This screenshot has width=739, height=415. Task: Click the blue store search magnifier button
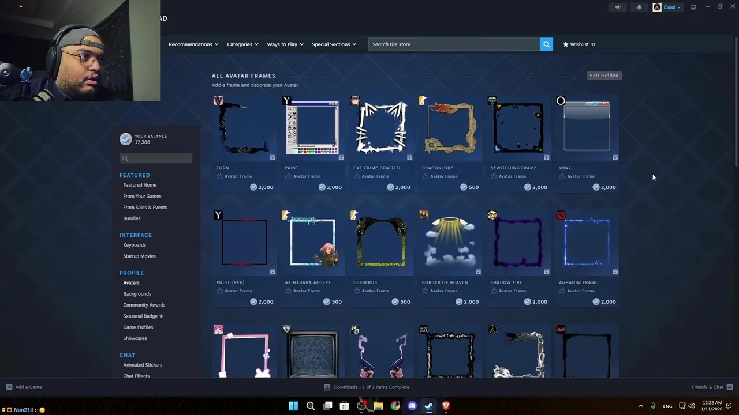[546, 44]
